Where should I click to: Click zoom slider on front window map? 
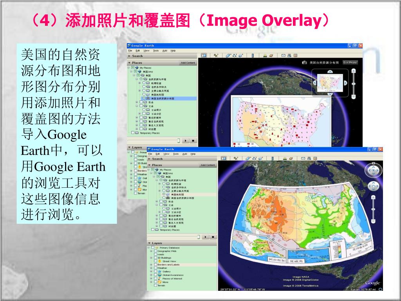[x=373, y=209]
